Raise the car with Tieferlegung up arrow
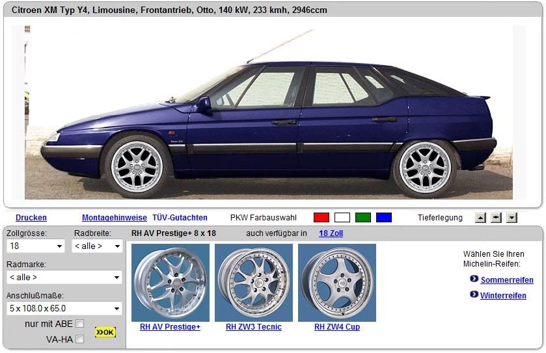Screen dimensions: 546x353 click(x=480, y=218)
